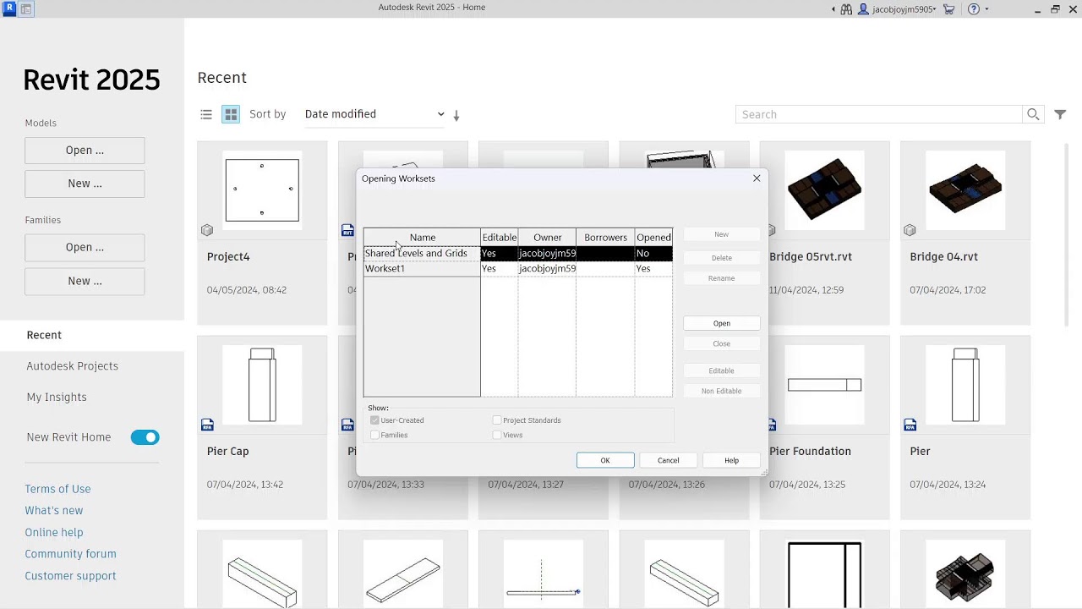Open the Terms of Use link
The height and width of the screenshot is (609, 1082).
tap(57, 489)
